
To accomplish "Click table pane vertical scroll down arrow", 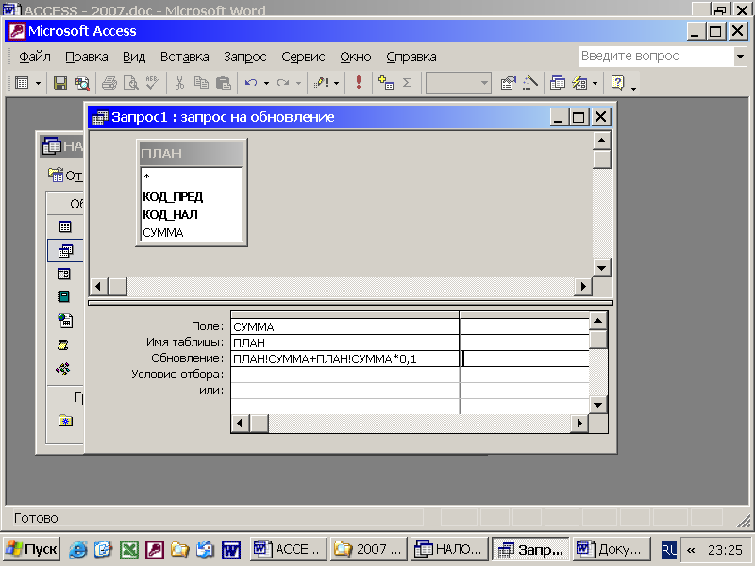I will coord(601,268).
